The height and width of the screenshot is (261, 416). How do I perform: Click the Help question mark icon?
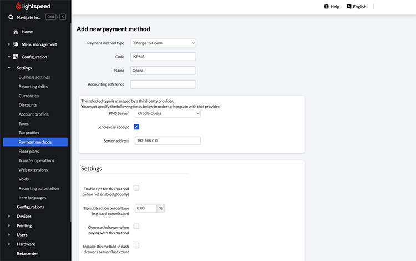[326, 7]
